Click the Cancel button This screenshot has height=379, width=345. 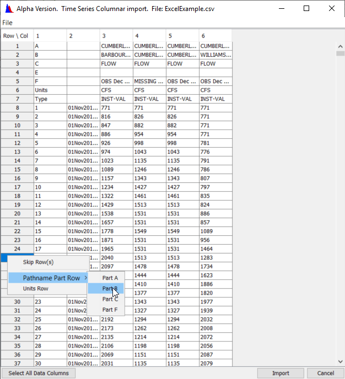point(325,373)
